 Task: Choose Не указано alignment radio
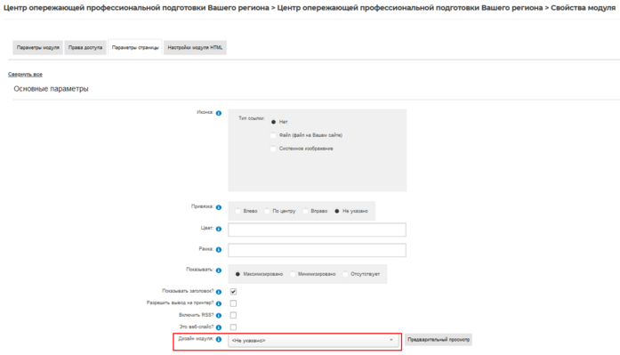pos(337,211)
